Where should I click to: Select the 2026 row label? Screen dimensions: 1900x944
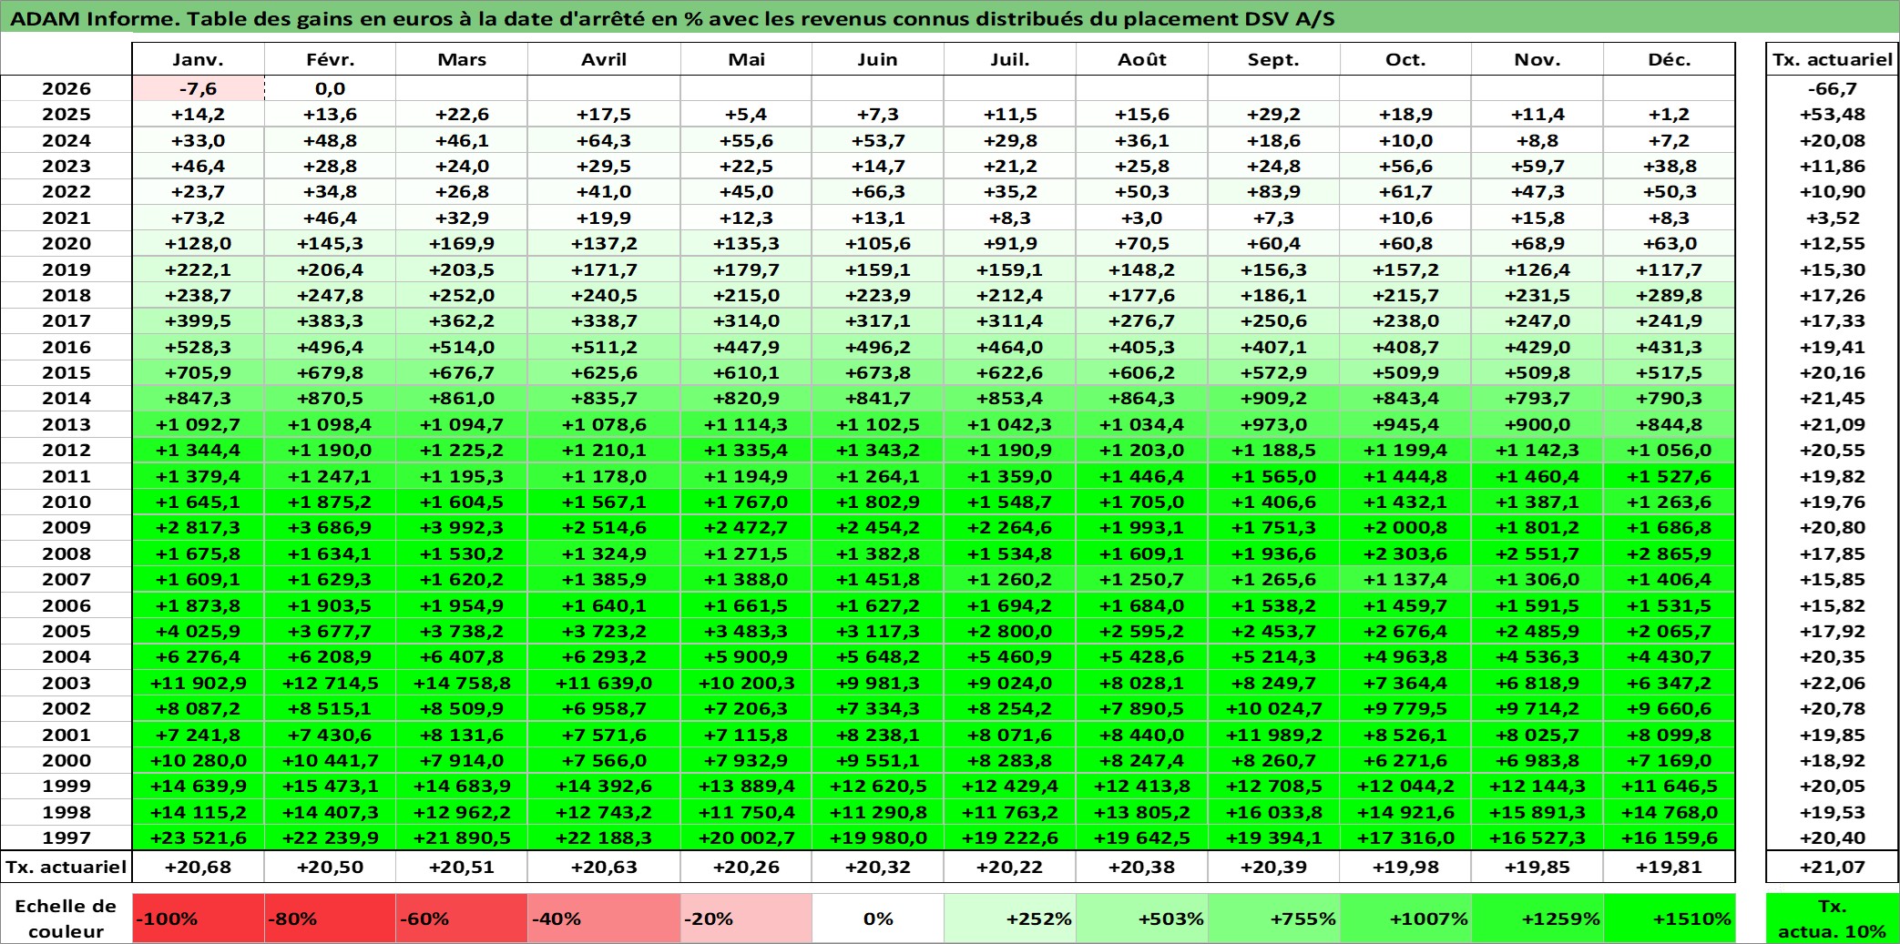click(66, 88)
